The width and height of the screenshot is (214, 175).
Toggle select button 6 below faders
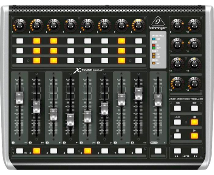(105, 151)
